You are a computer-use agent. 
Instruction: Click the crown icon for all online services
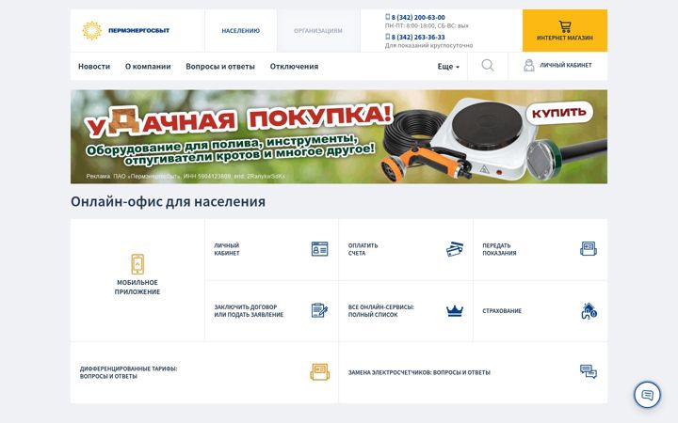455,311
